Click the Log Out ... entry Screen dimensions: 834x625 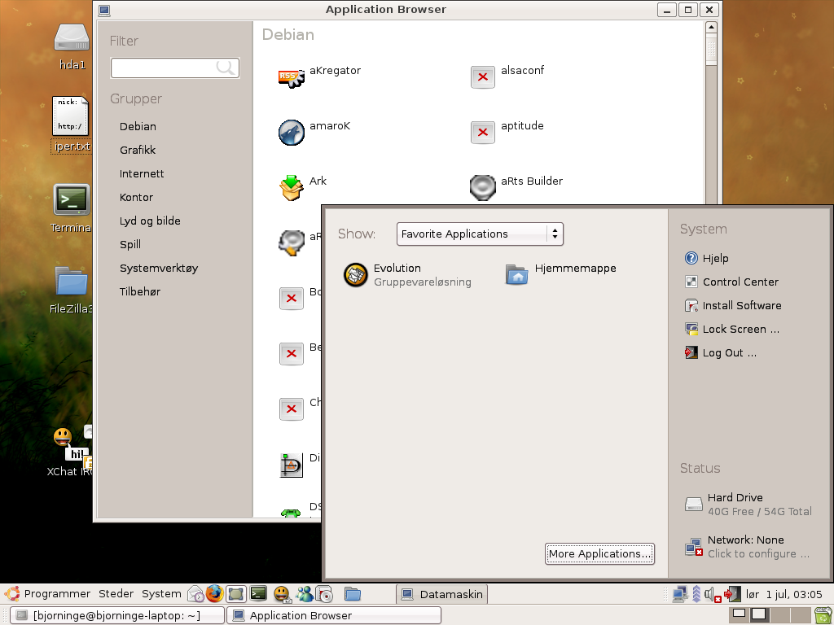tap(729, 353)
